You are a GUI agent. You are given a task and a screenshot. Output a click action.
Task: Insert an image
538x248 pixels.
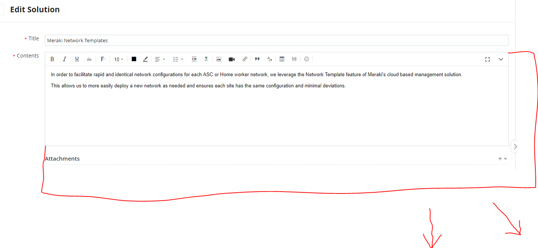tap(219, 59)
